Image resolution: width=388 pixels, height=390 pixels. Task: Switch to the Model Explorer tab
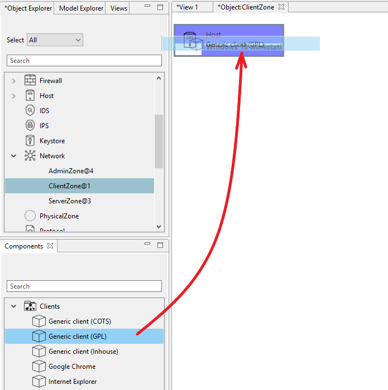[81, 8]
